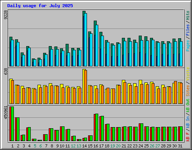The width and height of the screenshot is (192, 150).
Task: Click weekend day 26 label
Action: click(152, 146)
